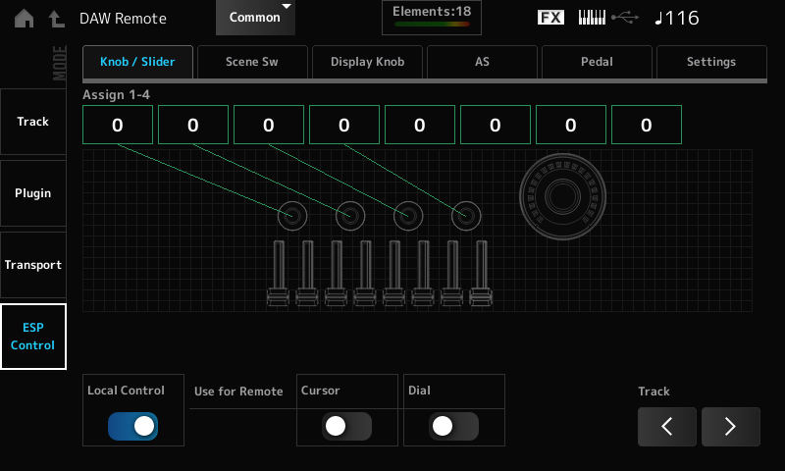785x471 pixels.
Task: Select the Plugin mode button
Action: (x=33, y=193)
